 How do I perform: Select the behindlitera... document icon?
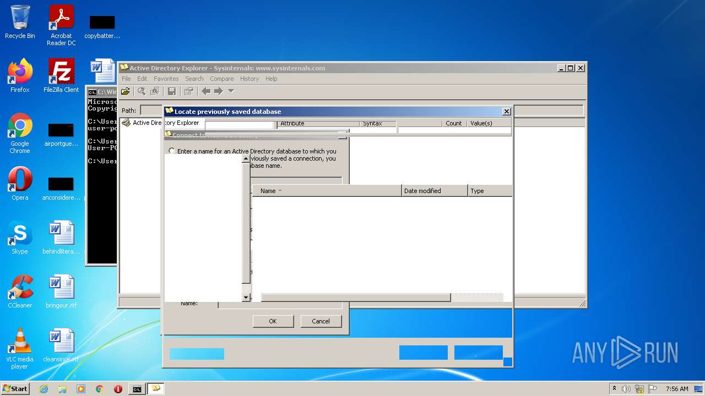click(x=61, y=238)
